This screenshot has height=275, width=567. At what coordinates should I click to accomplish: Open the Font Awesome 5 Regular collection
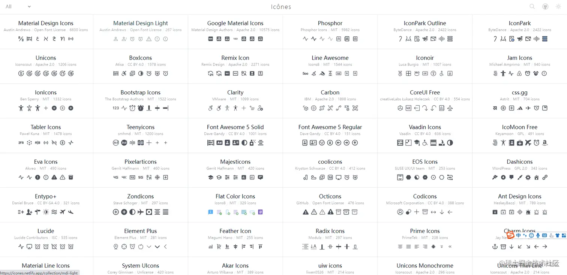point(330,127)
